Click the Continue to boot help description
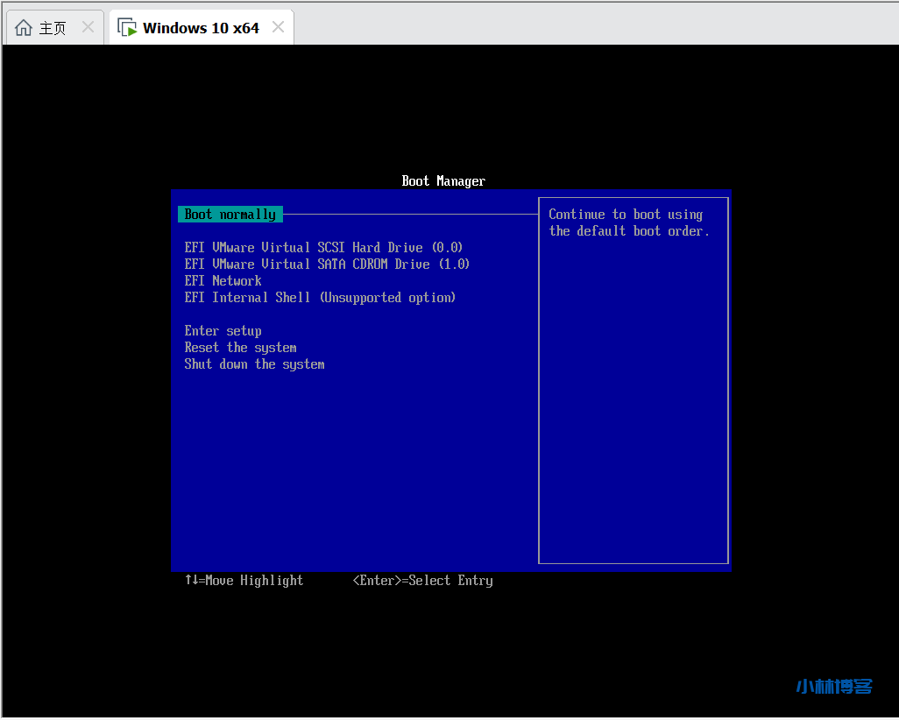 coord(628,222)
